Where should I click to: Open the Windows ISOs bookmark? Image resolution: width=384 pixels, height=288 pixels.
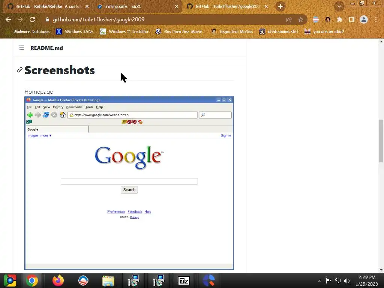(75, 31)
